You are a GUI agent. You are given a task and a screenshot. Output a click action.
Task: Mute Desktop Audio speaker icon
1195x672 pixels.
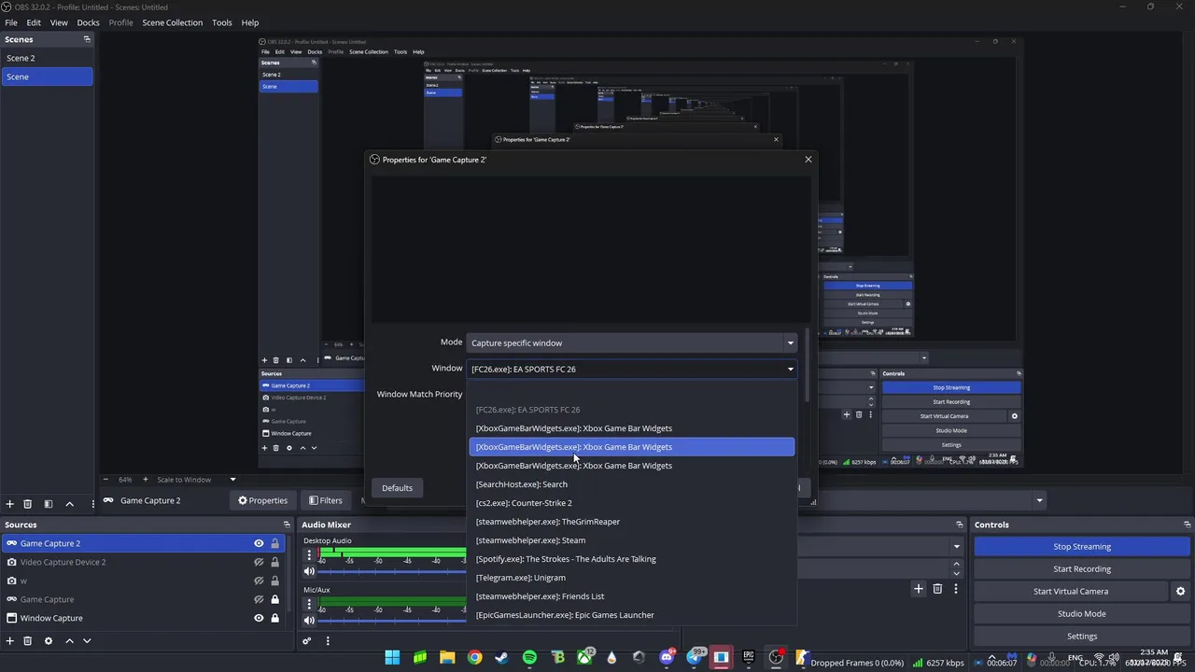tap(309, 571)
